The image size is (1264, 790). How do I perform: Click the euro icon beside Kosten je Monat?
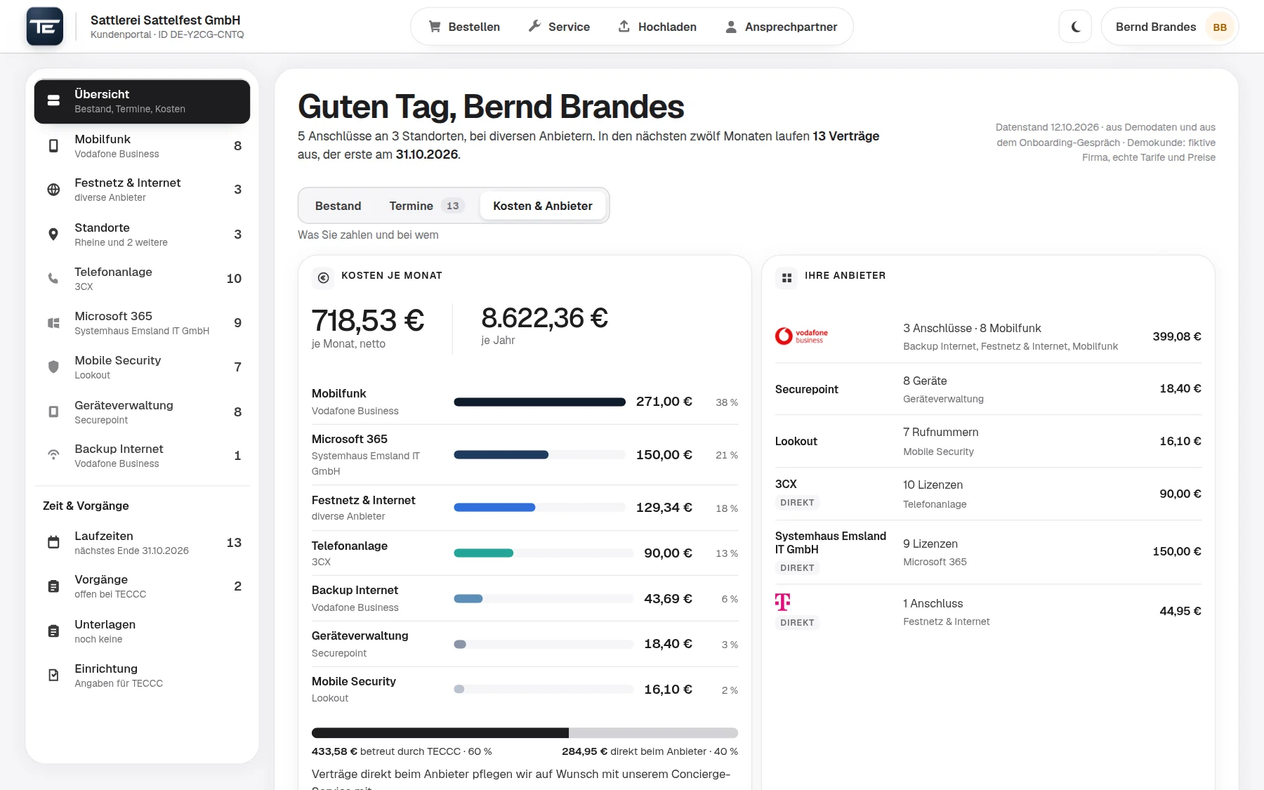[323, 277]
